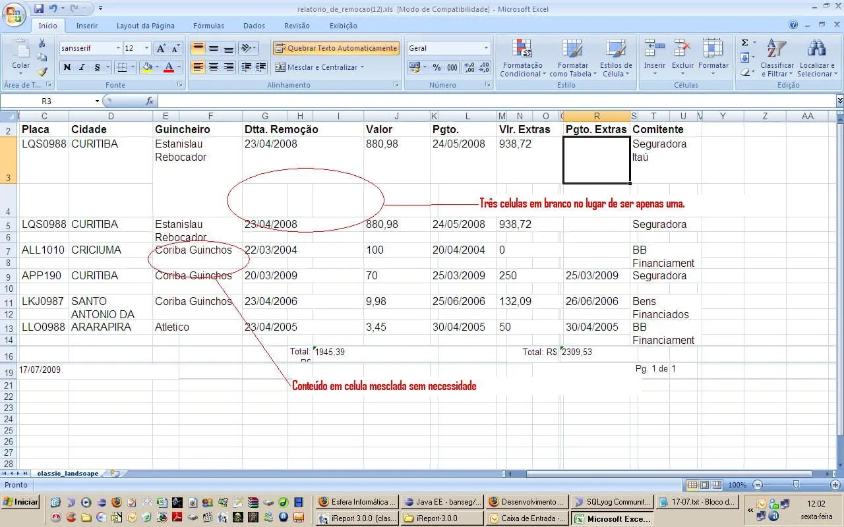Toggle Italic formatting
Screen dimensions: 844x527
click(82, 67)
